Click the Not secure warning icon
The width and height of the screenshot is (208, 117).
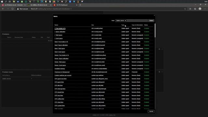tap(18, 9)
